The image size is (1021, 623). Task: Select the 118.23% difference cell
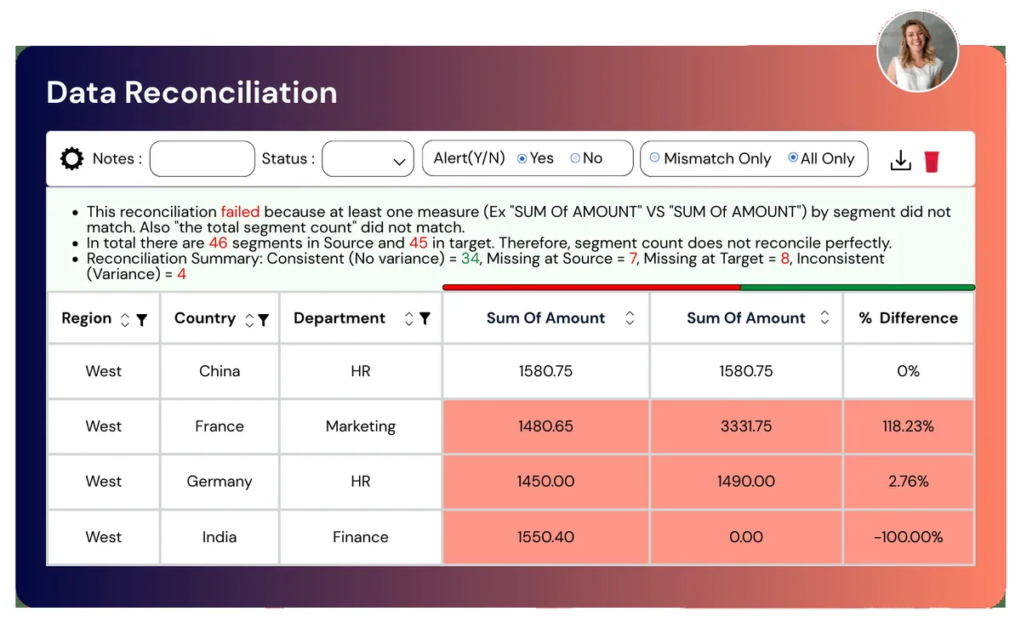909,426
